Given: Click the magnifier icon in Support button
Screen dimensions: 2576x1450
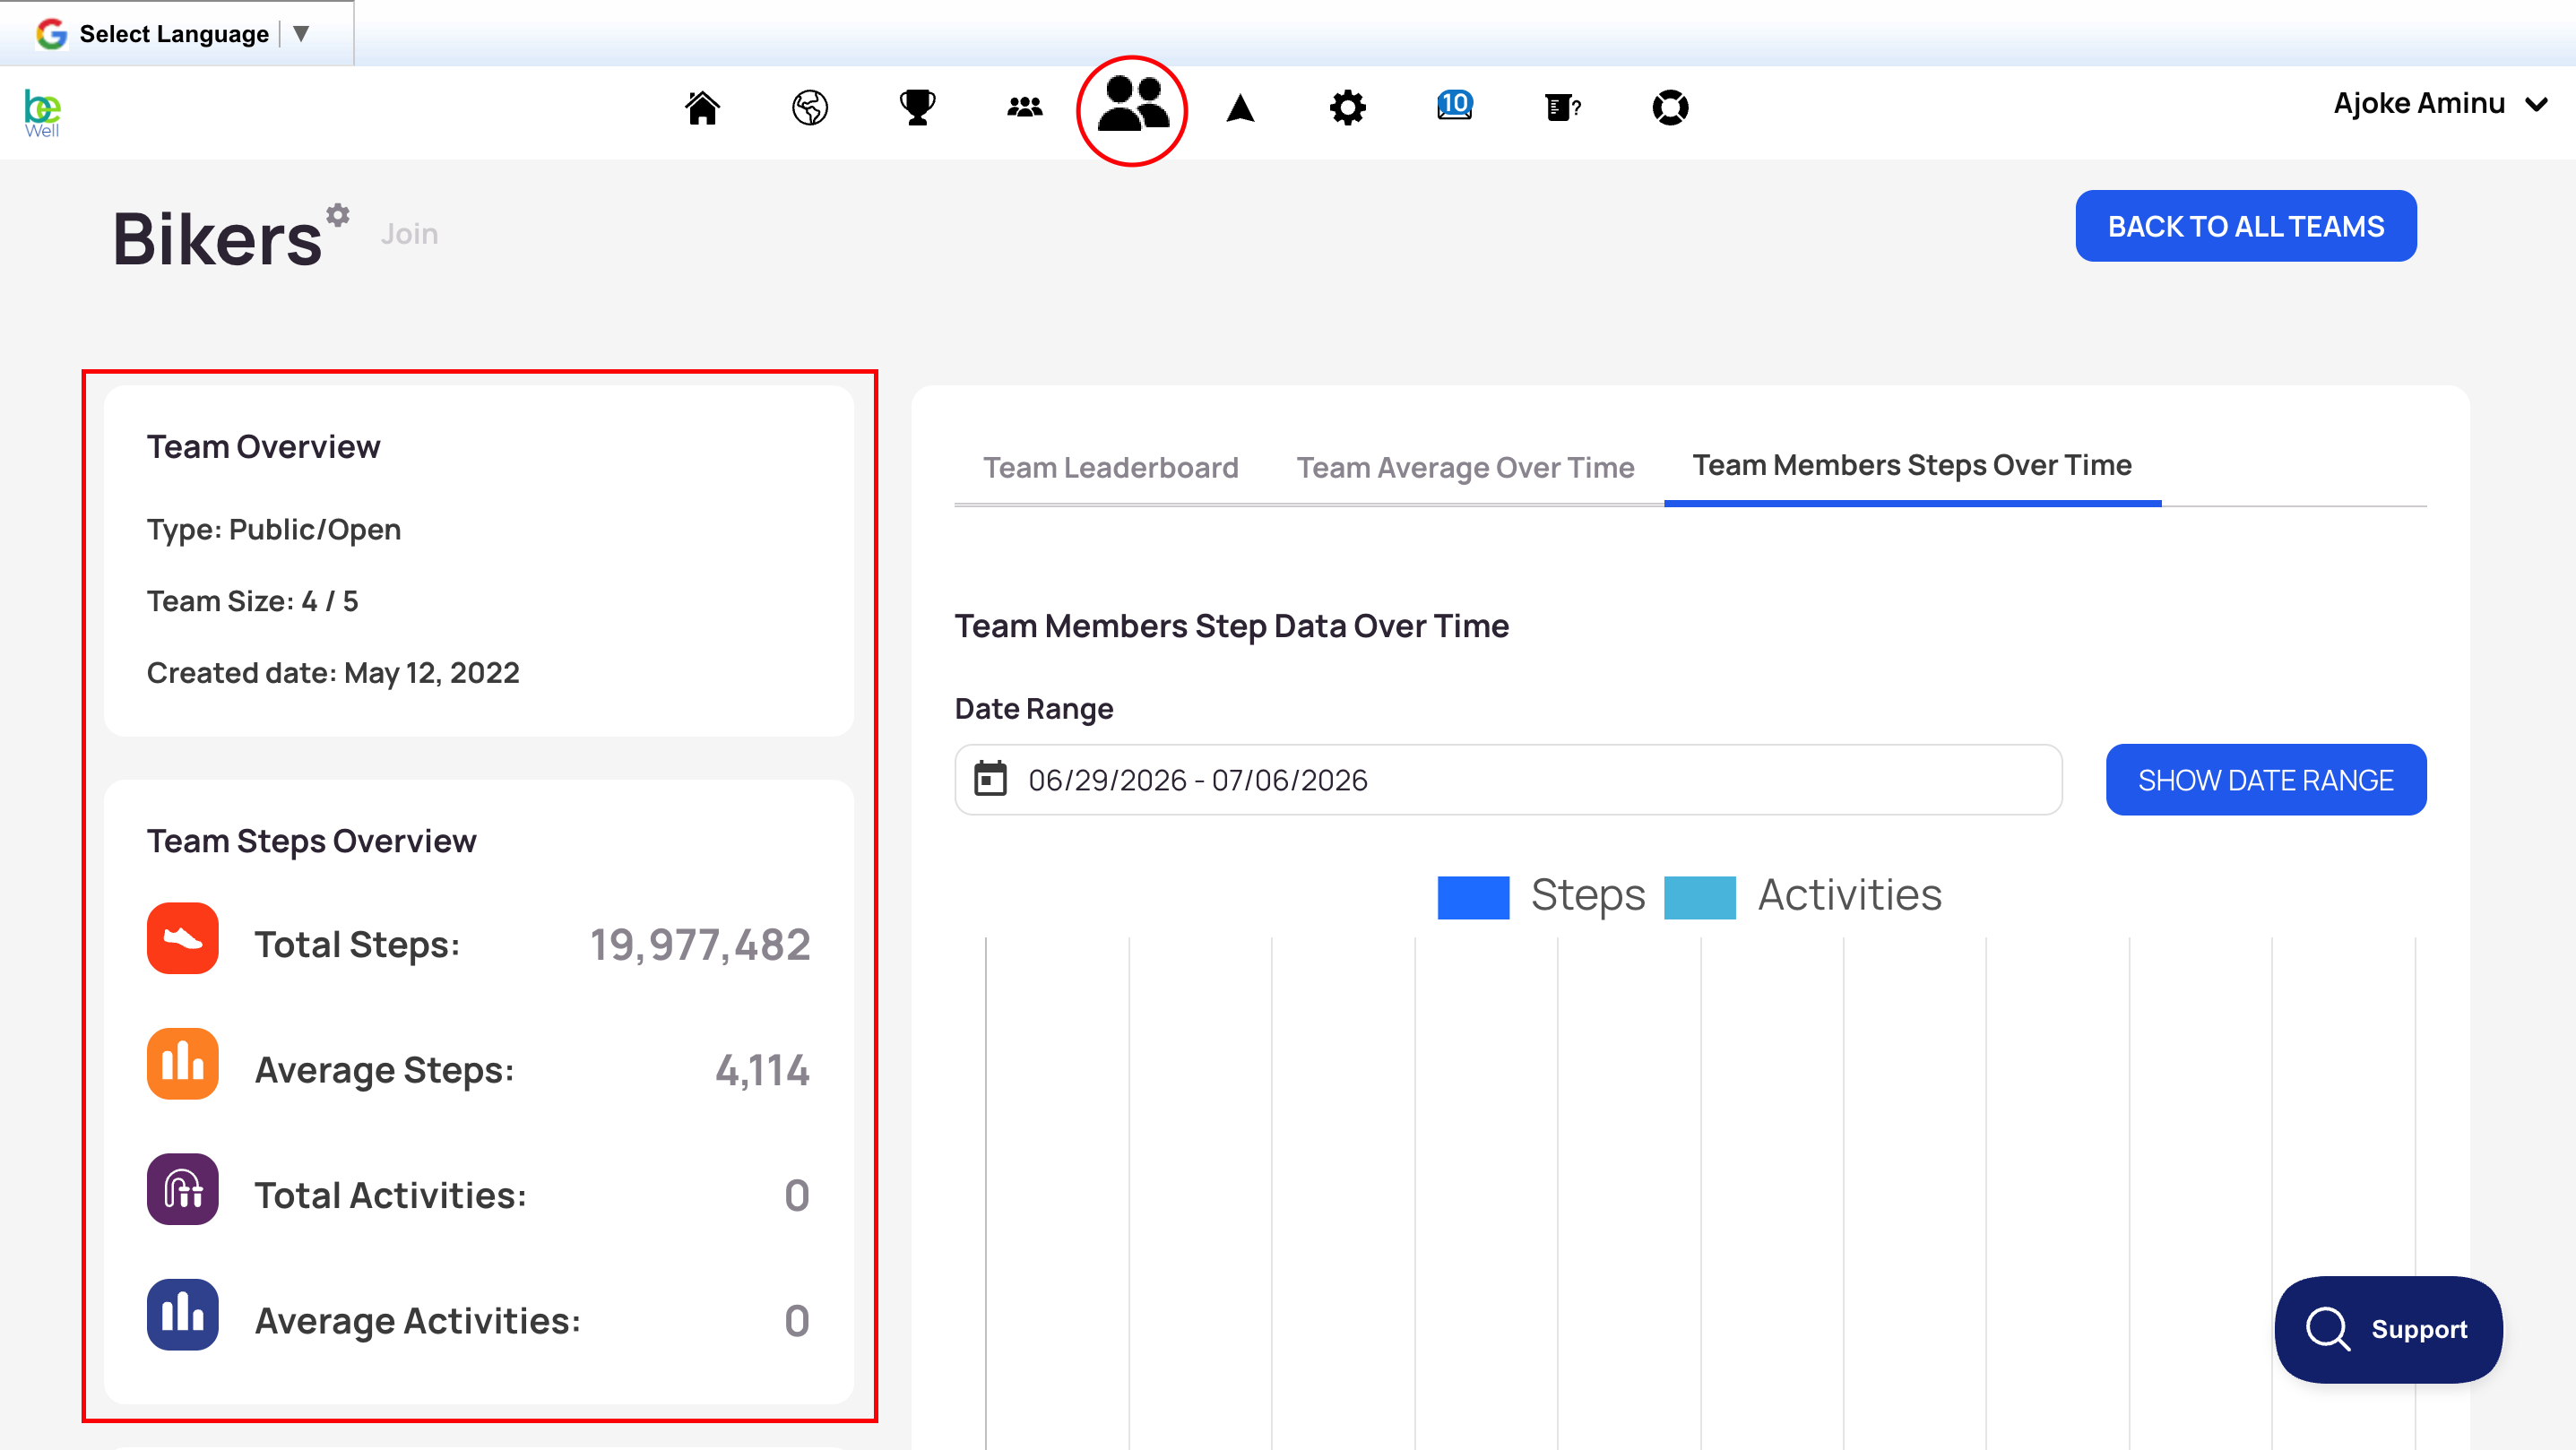Looking at the screenshot, I should click(2328, 1329).
